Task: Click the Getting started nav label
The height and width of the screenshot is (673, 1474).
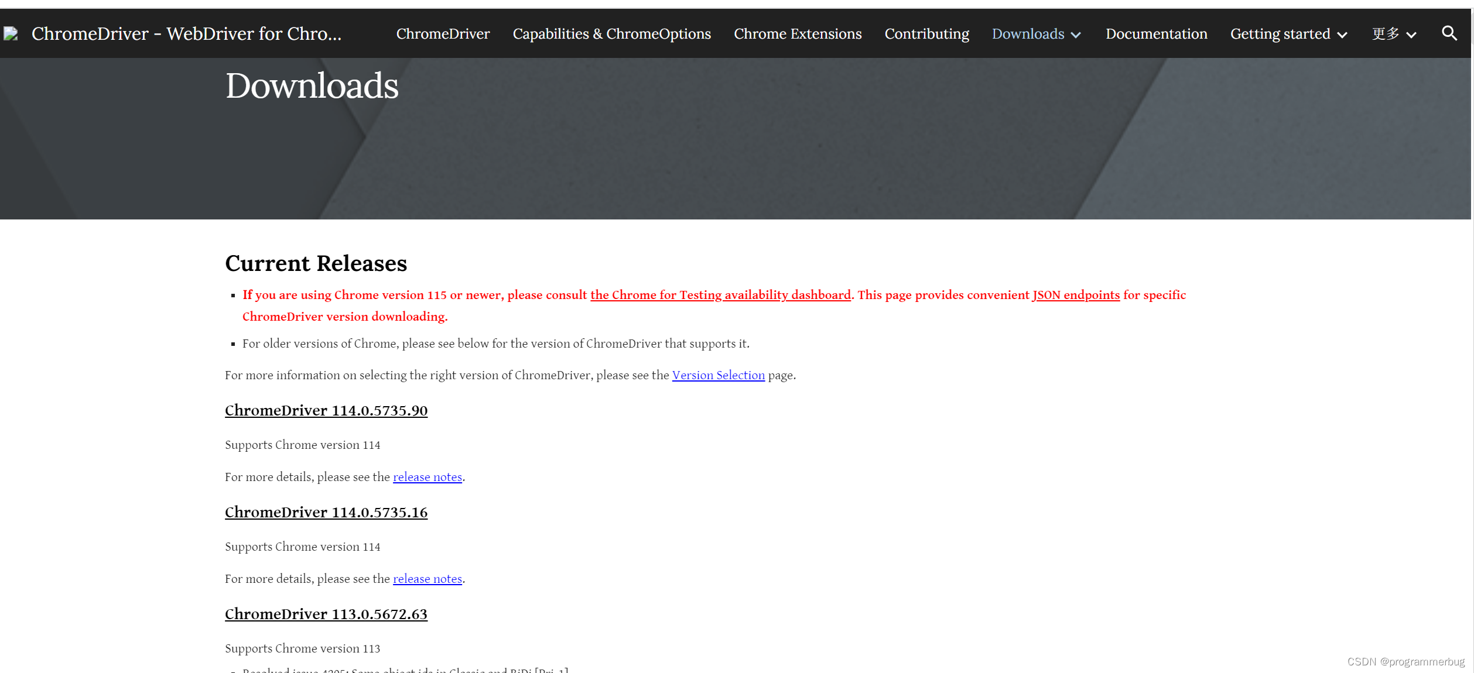Action: tap(1280, 34)
